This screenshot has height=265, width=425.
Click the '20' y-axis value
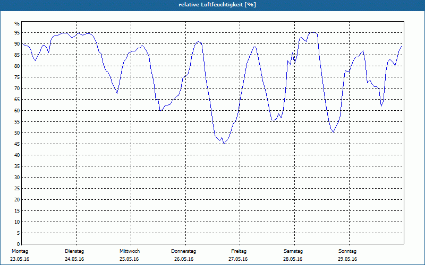(17, 200)
